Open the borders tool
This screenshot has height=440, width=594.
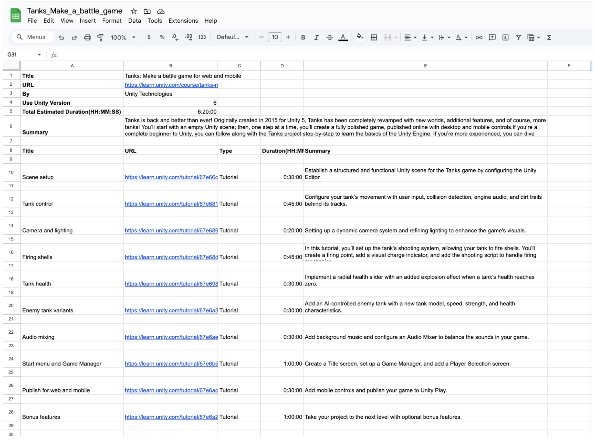coord(374,38)
